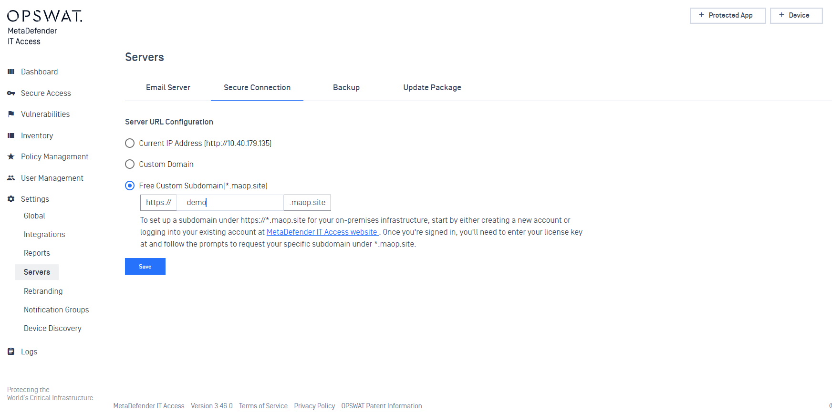Click the Logs clipboard icon
Image resolution: width=832 pixels, height=414 pixels.
coord(11,352)
